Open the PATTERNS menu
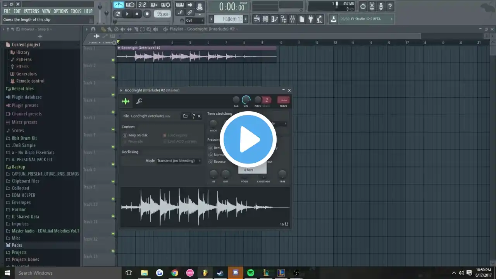The image size is (496, 279). click(31, 11)
